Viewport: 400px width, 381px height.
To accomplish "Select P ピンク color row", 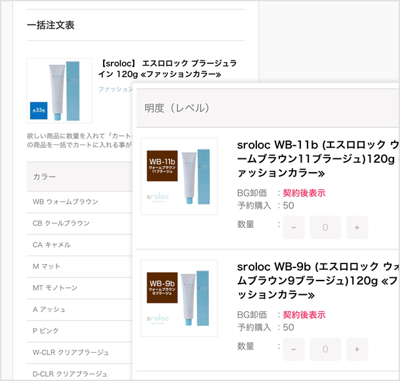I will pos(47,331).
